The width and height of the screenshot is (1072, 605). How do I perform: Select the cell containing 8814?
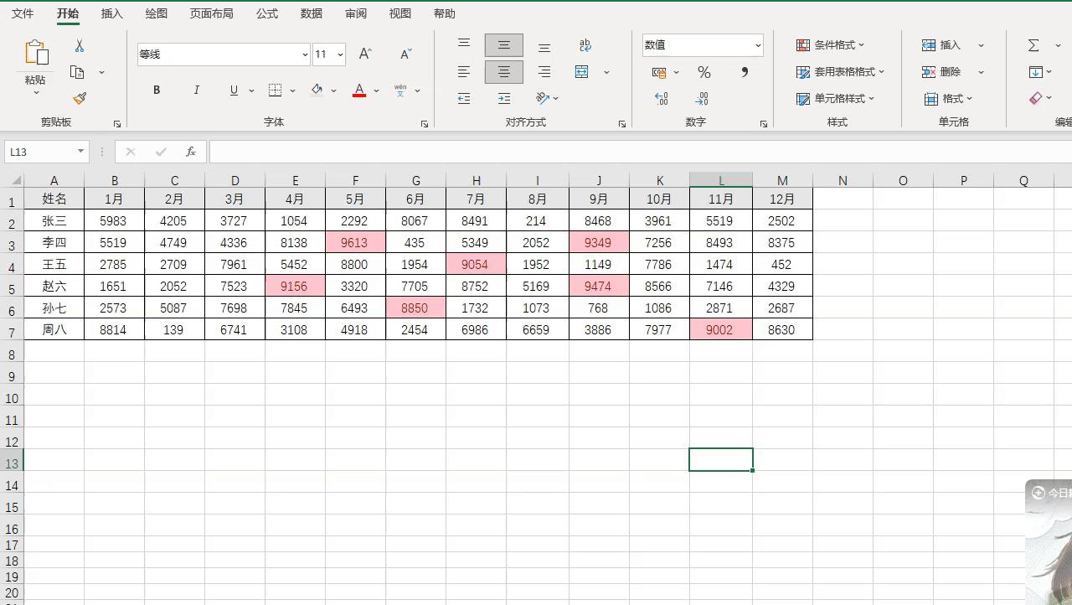115,329
